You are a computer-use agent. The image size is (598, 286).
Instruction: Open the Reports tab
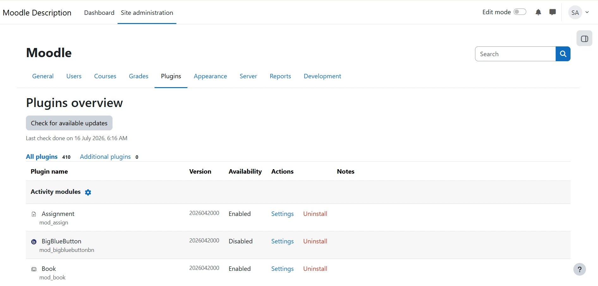280,76
